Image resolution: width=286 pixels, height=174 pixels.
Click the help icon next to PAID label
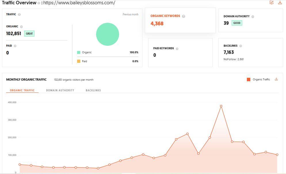click(15, 46)
